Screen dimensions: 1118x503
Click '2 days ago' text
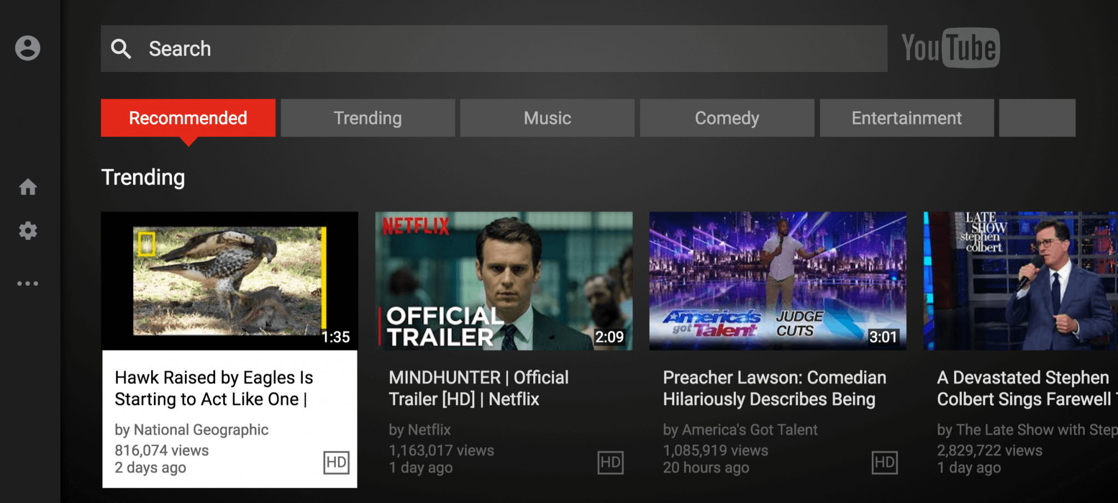point(150,468)
